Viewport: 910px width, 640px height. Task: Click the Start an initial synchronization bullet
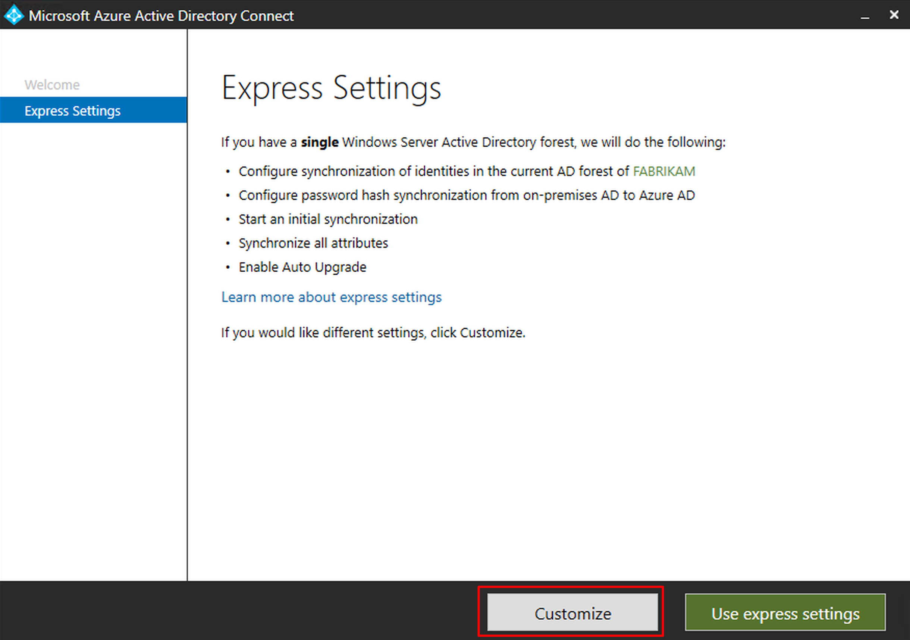[x=328, y=219]
